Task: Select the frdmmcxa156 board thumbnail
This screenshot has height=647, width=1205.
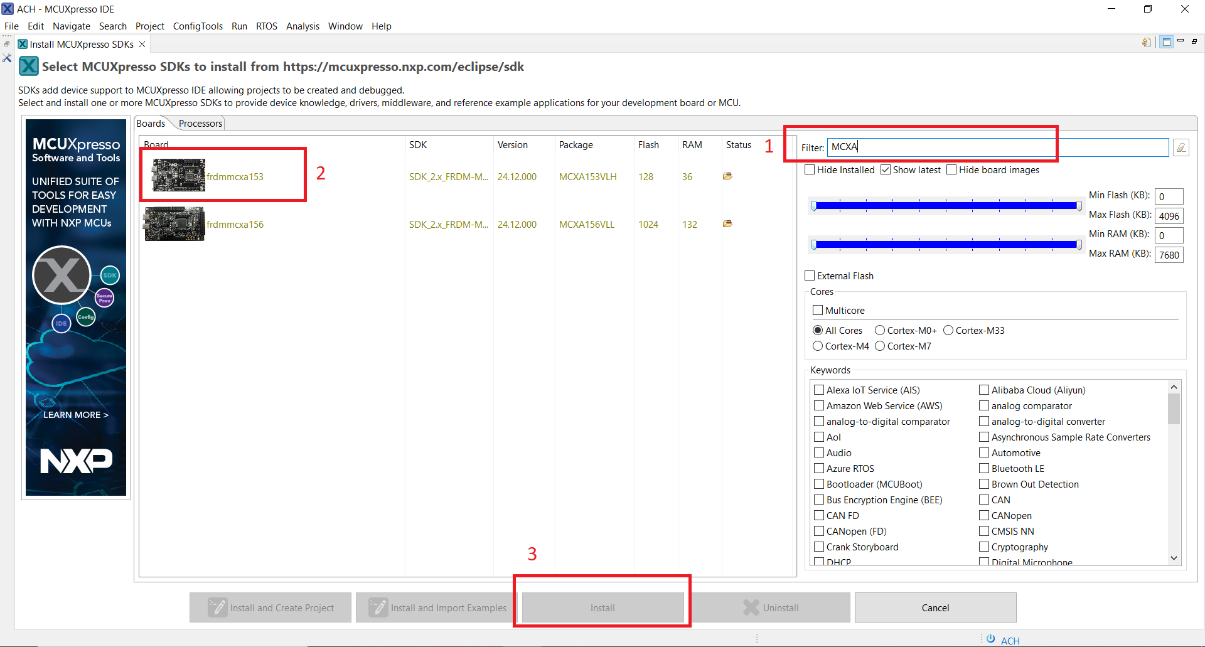Action: (174, 224)
